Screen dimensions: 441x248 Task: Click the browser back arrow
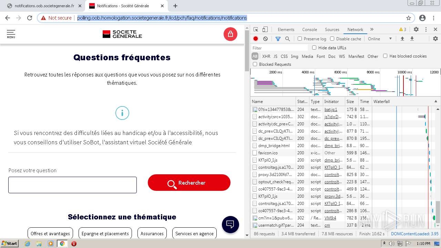pos(8,18)
